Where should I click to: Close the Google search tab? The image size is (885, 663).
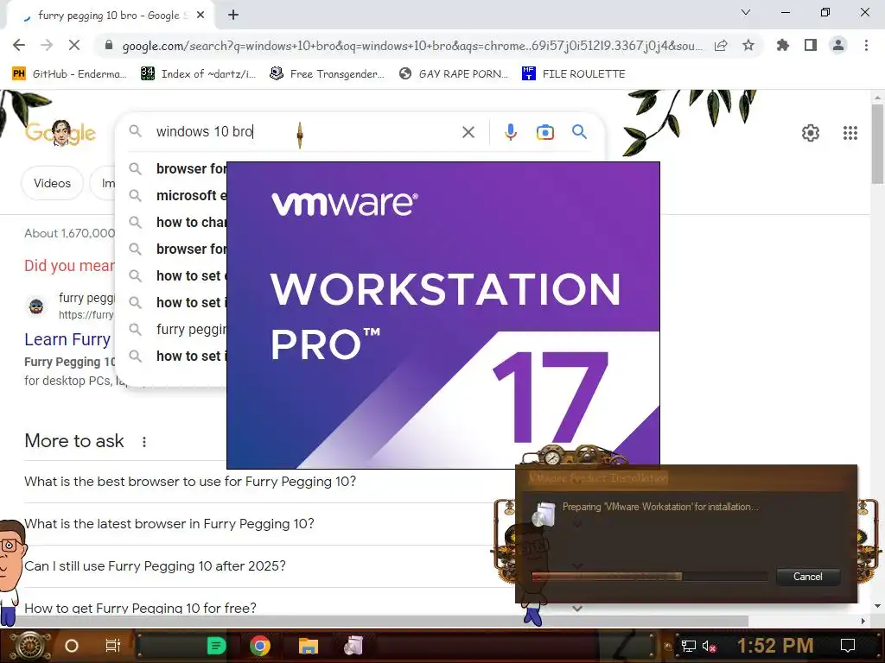tap(201, 16)
